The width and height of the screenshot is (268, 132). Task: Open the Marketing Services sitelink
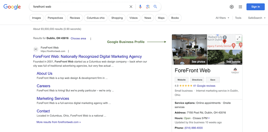53,98
